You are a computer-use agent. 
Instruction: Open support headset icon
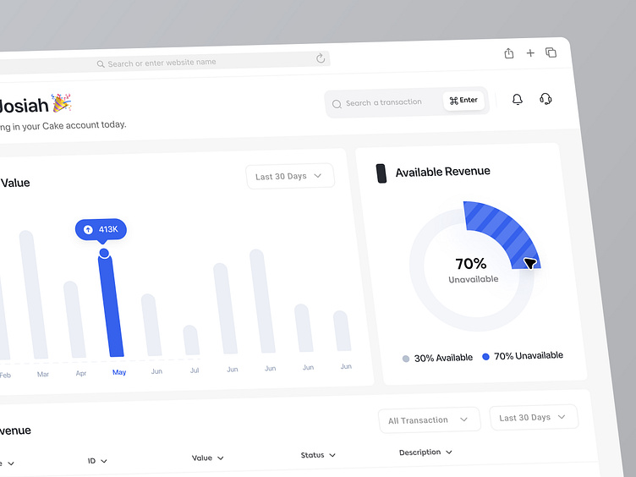pyautogui.click(x=546, y=99)
